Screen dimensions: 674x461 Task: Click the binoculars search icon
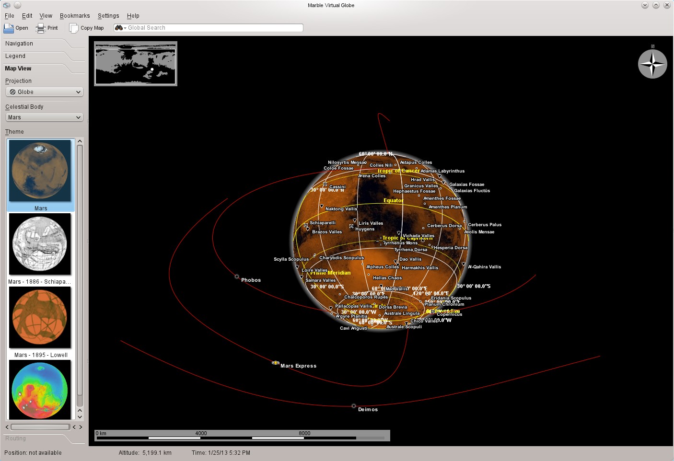point(119,28)
